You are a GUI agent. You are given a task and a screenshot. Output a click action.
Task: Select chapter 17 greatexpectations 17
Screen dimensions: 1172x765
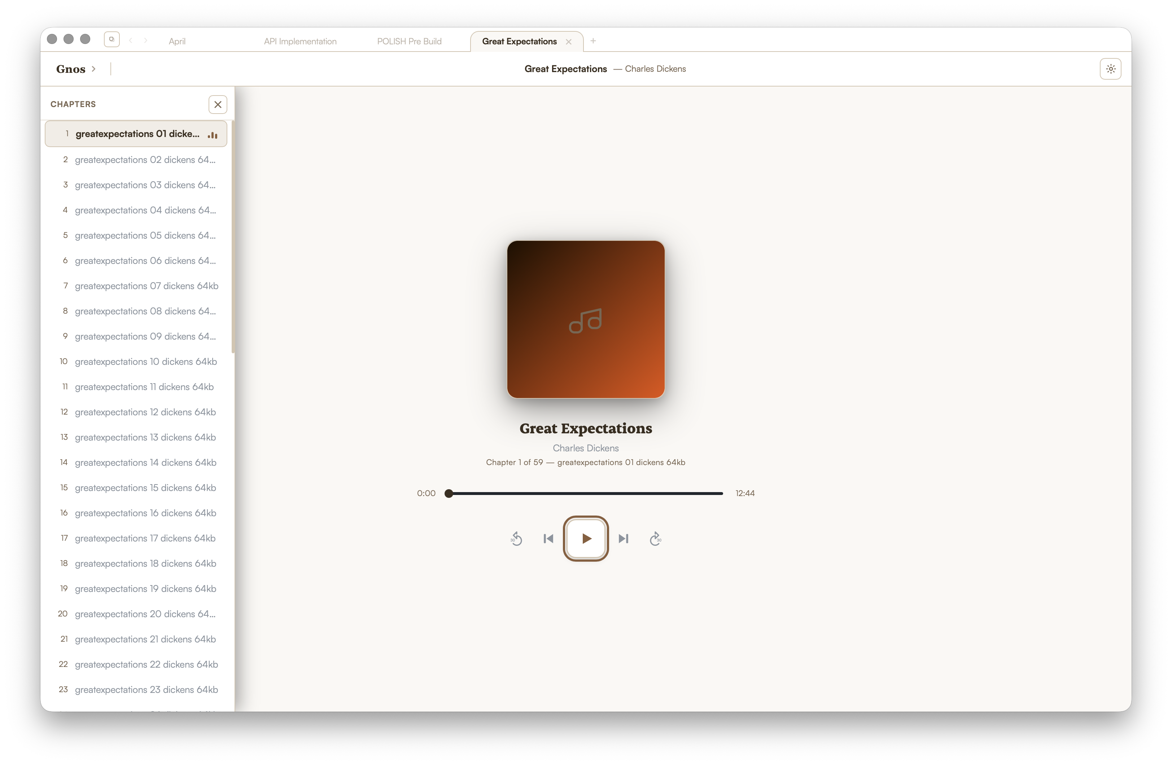(136, 538)
